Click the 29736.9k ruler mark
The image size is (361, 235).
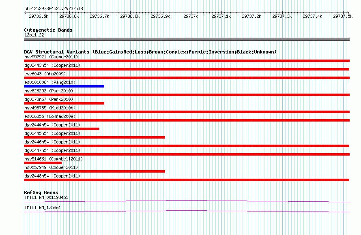point(160,16)
